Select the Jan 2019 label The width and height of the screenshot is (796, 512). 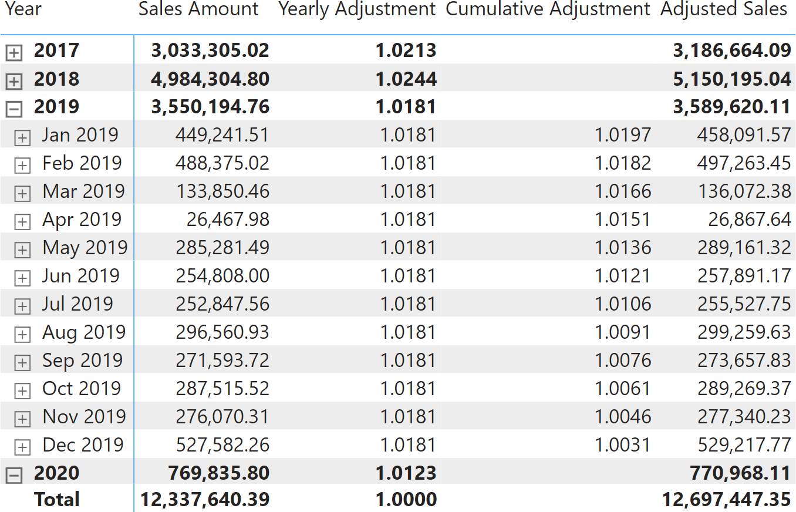[x=80, y=135]
